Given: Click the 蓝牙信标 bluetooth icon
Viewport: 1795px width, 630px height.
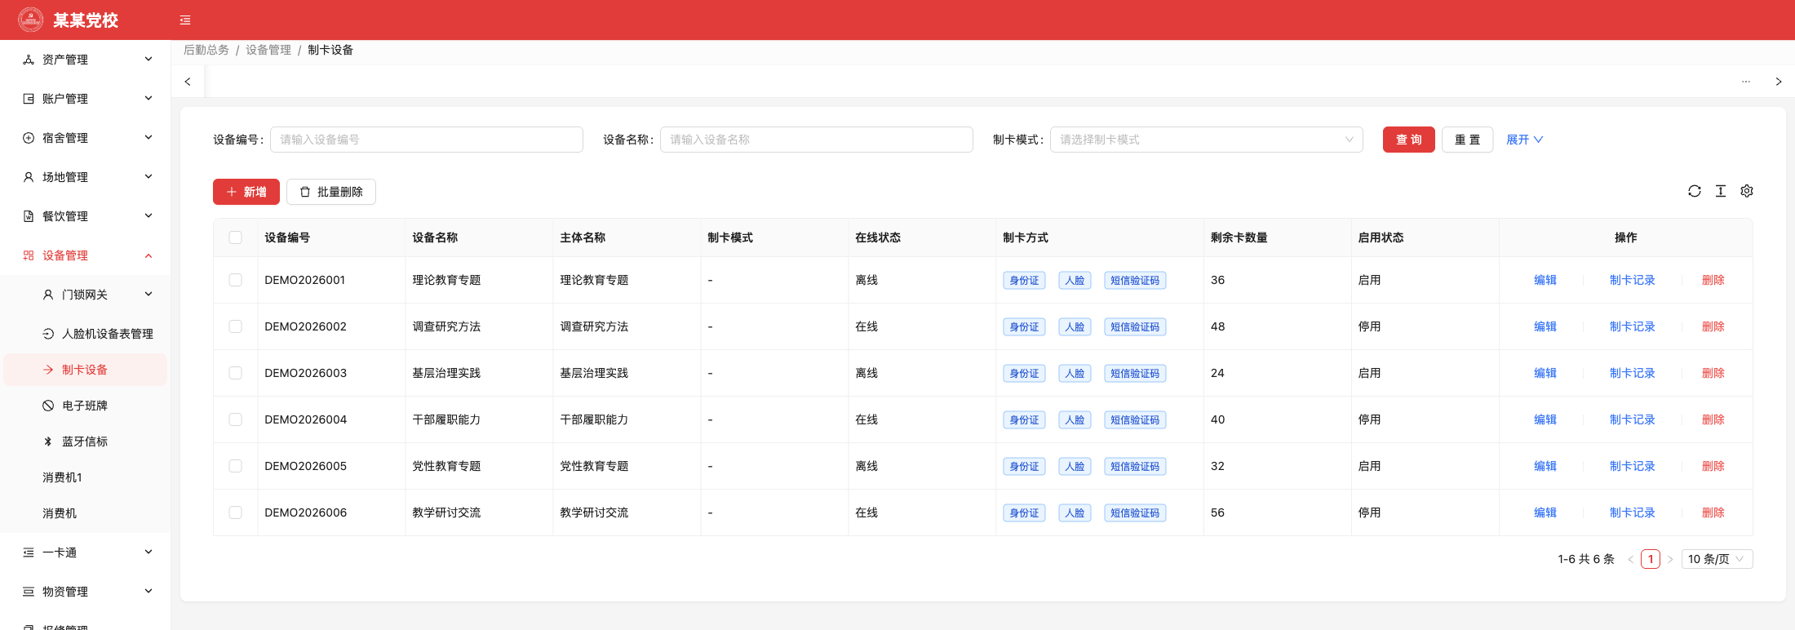Looking at the screenshot, I should click(x=48, y=441).
